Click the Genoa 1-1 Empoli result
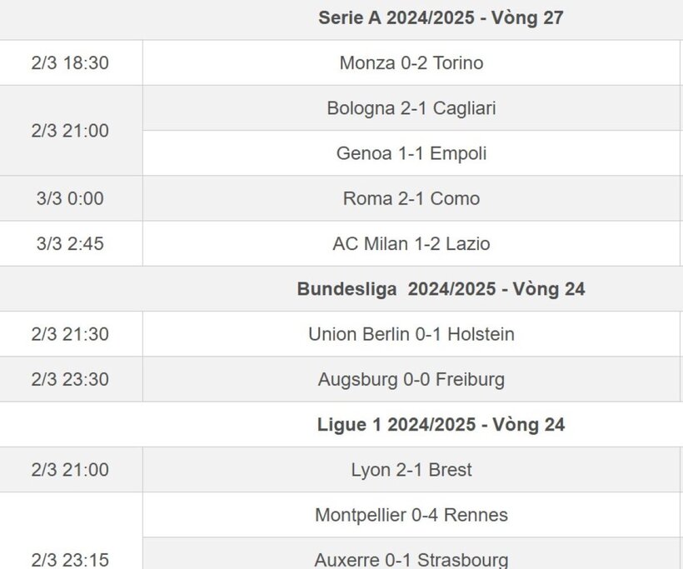The image size is (683, 569). (x=411, y=153)
